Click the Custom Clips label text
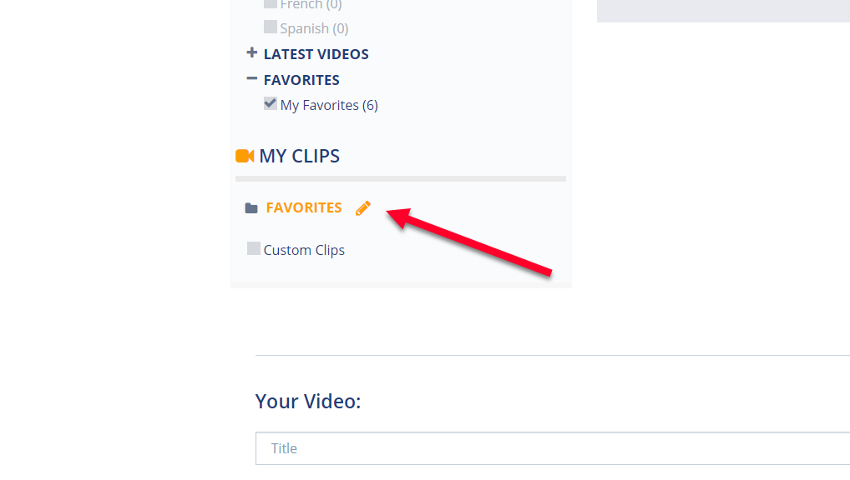The image size is (850, 480). tap(304, 250)
